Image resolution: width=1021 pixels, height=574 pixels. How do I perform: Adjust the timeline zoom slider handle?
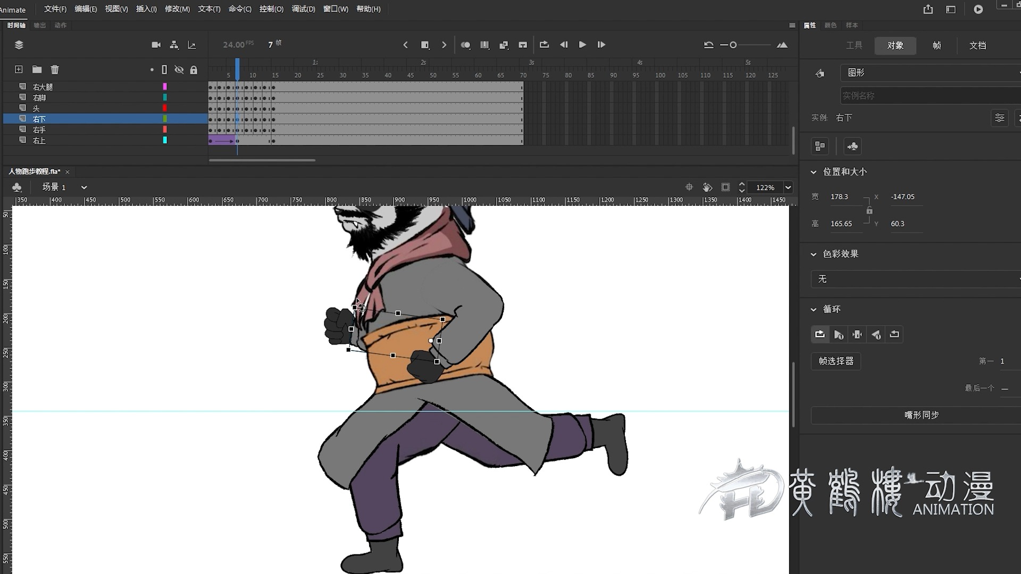pyautogui.click(x=733, y=45)
